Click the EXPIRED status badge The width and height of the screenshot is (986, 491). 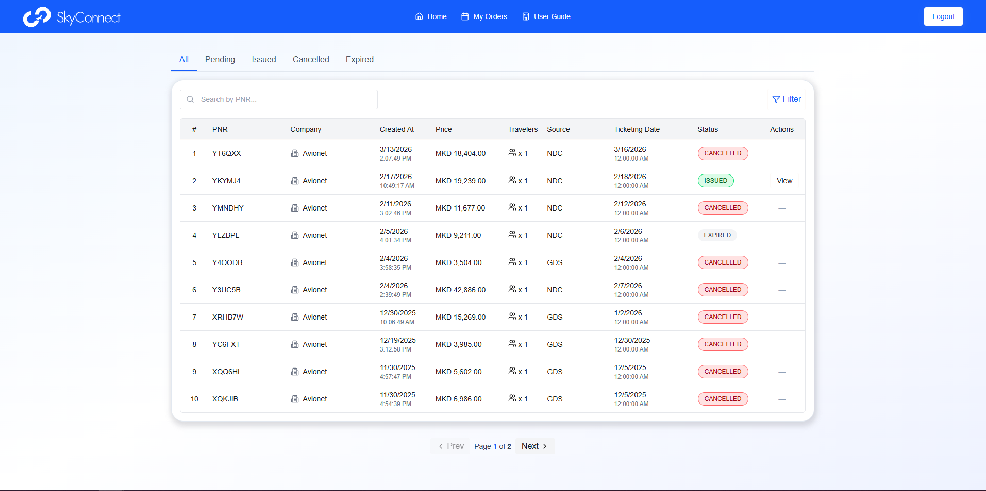click(x=717, y=235)
